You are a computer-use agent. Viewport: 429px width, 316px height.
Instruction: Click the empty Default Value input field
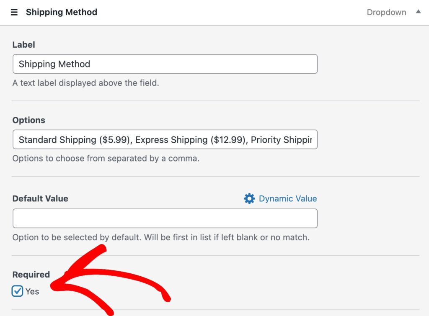point(165,218)
